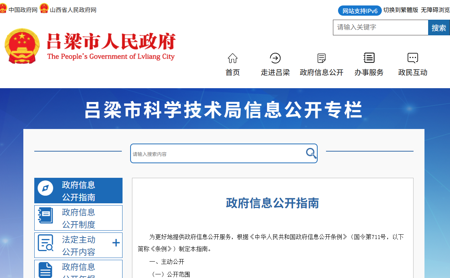This screenshot has height=278, width=450.
Task: Click the notebook icon beside 政府信息公开制度
Action: click(x=46, y=215)
